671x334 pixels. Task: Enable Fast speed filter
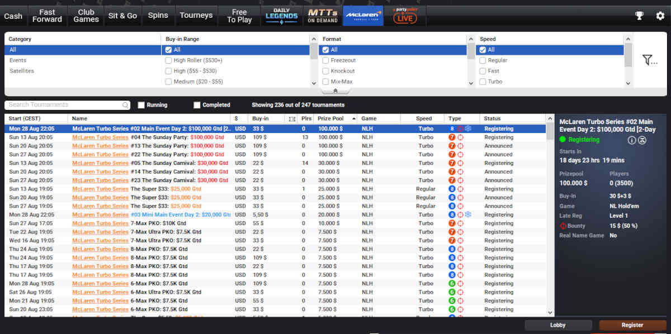[x=483, y=71]
